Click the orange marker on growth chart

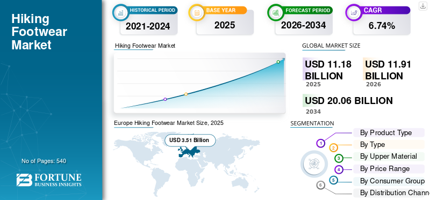tap(186, 94)
